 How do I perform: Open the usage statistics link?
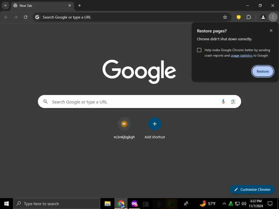point(241,56)
